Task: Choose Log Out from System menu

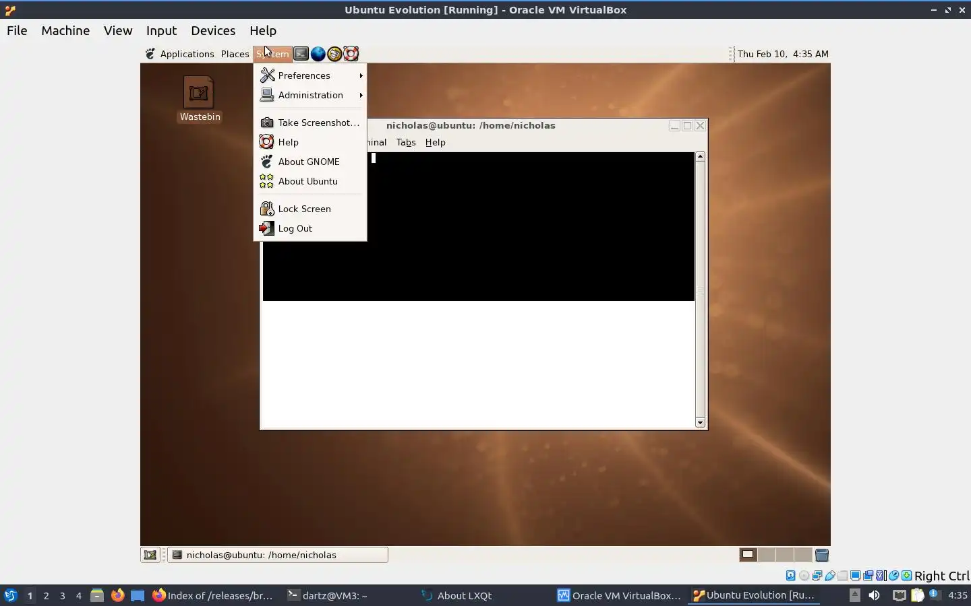Action: tap(310, 228)
